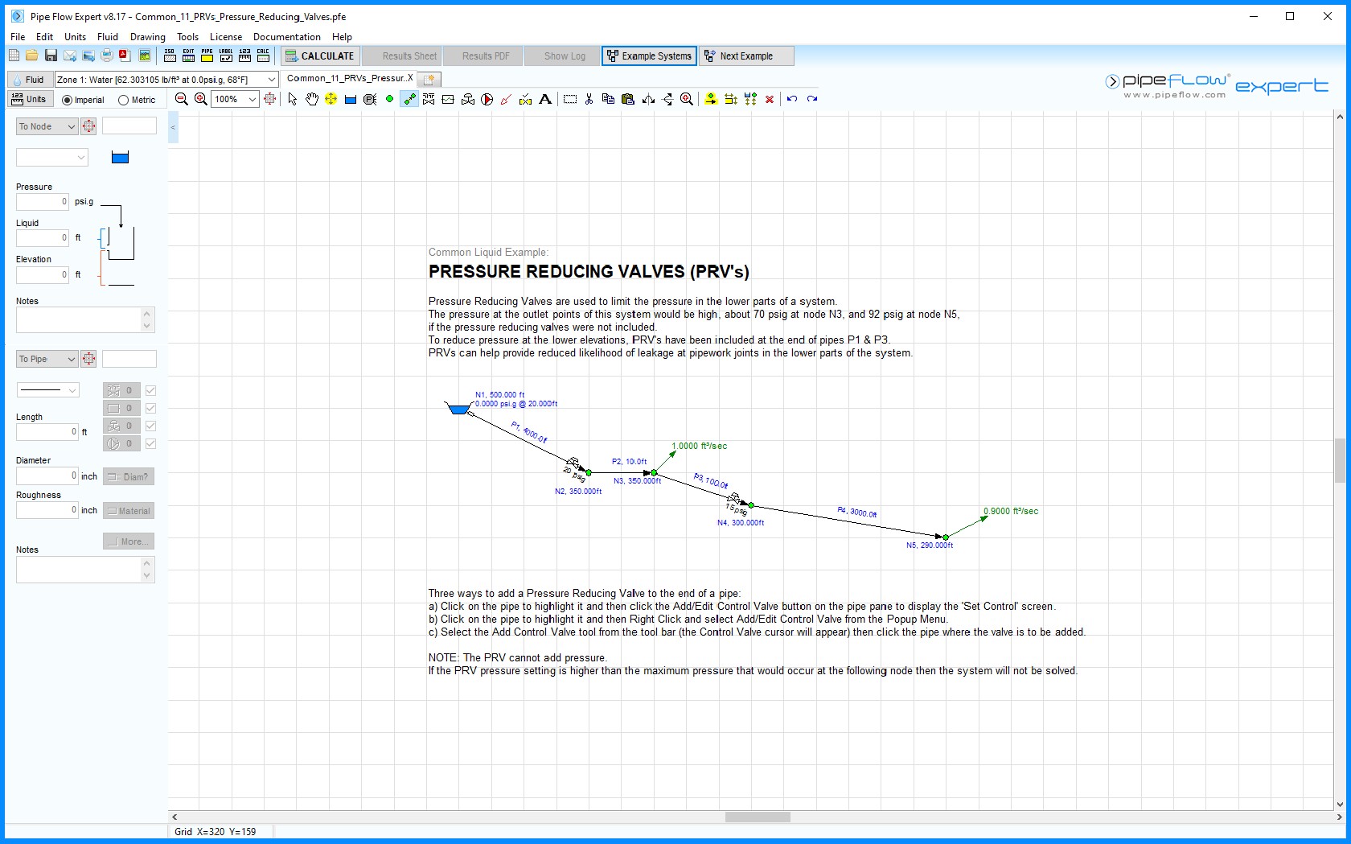
Task: Open the fluid zone dropdown
Action: tap(271, 79)
